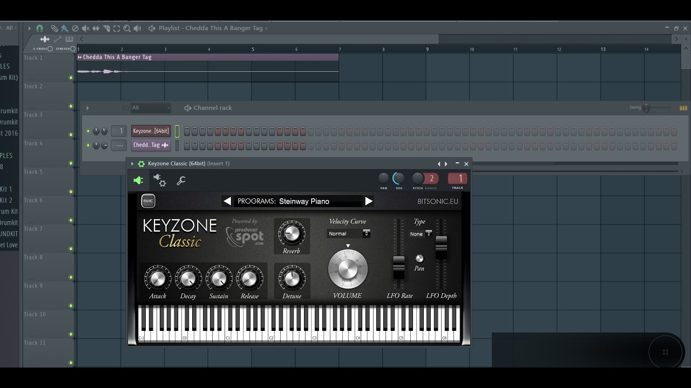Select the pencil draw tool in Playlist
Viewport: 691px width, 388px height.
[55, 28]
